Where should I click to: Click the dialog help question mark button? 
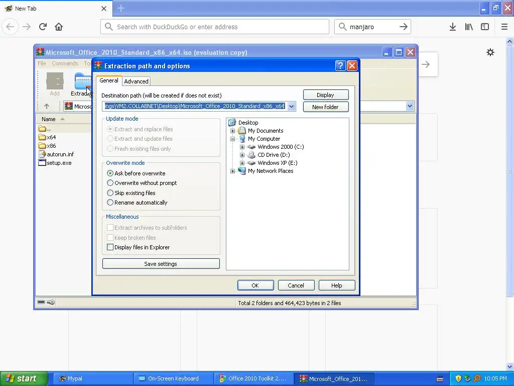(x=340, y=66)
